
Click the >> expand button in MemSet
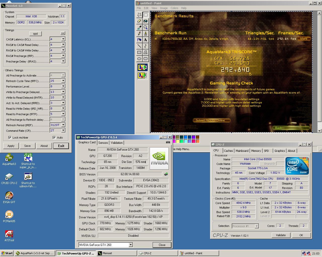(x=63, y=33)
